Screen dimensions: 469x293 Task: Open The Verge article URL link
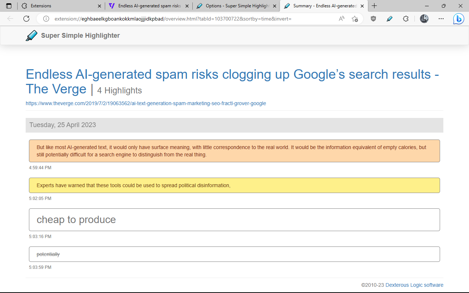pos(146,103)
